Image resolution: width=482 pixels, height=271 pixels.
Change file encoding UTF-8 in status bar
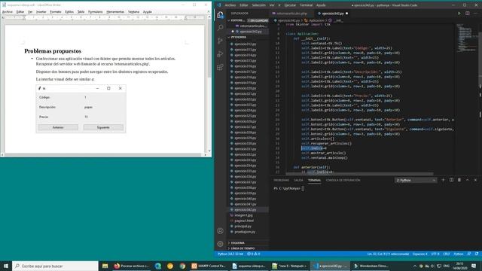435,254
